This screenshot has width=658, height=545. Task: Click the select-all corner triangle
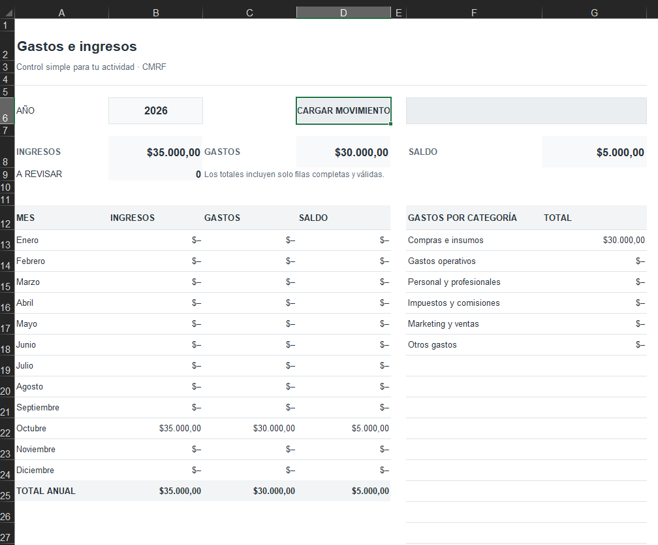tap(8, 13)
